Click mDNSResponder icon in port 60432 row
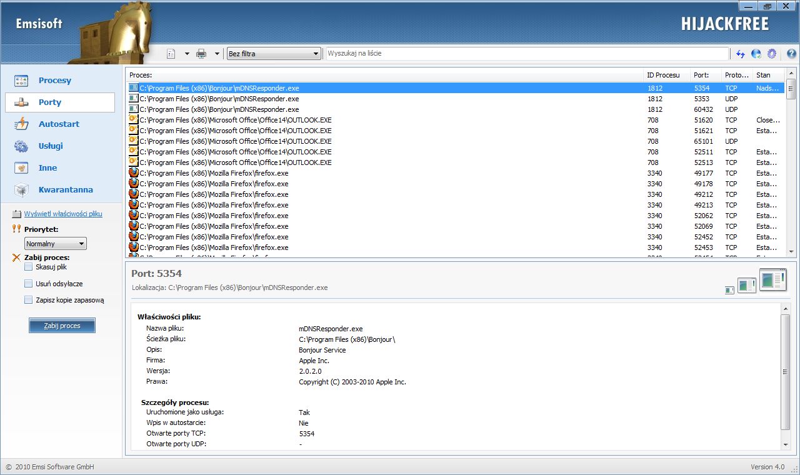 (133, 109)
